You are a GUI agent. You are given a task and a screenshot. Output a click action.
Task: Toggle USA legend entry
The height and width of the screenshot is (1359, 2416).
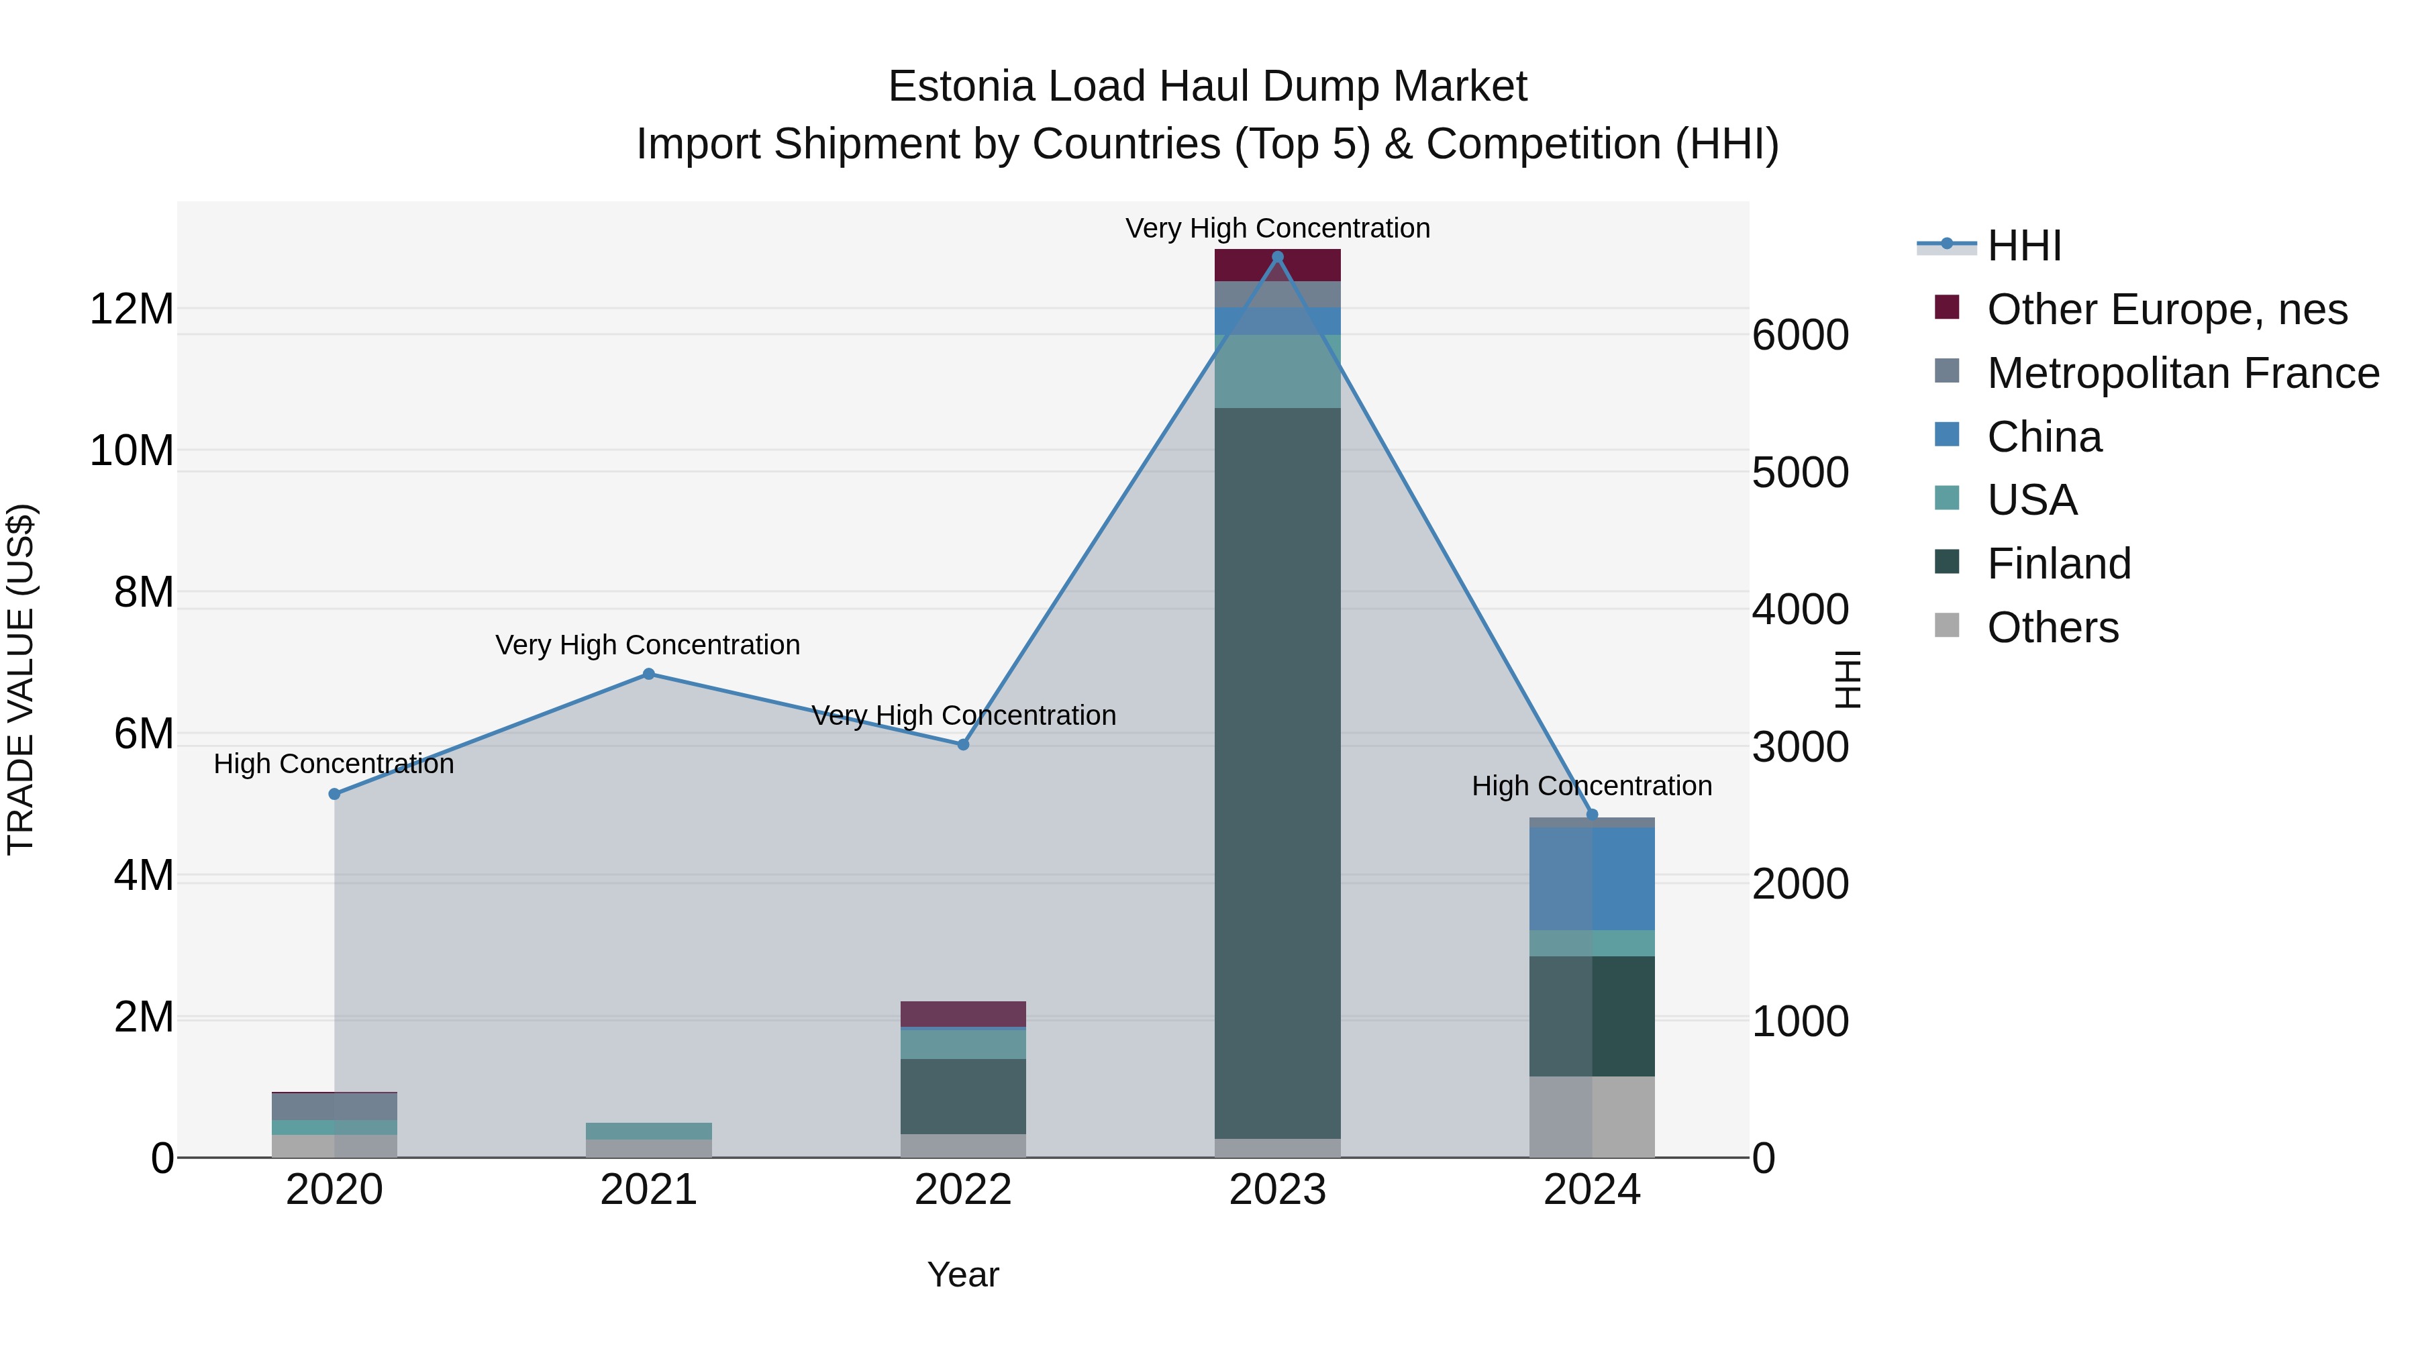tap(2006, 500)
